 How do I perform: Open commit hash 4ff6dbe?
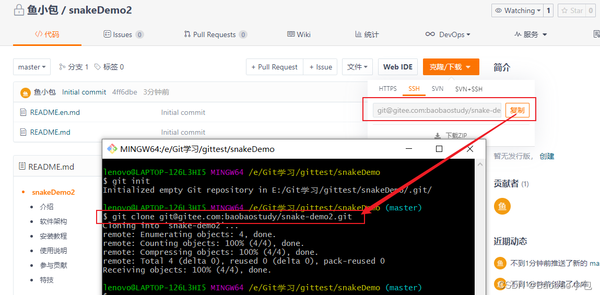(x=124, y=92)
